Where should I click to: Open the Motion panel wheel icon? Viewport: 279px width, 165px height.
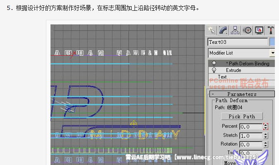(247, 30)
